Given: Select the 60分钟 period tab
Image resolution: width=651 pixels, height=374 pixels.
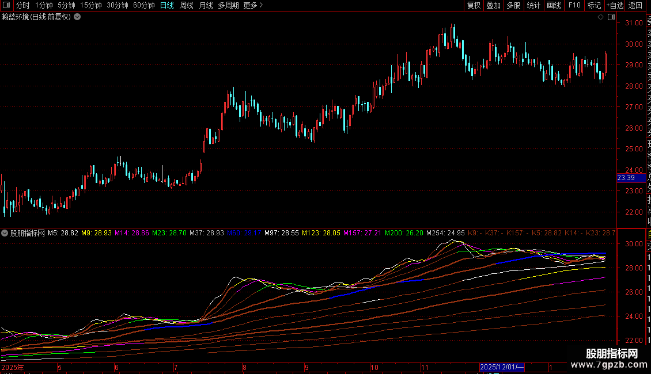Looking at the screenshot, I should [144, 5].
